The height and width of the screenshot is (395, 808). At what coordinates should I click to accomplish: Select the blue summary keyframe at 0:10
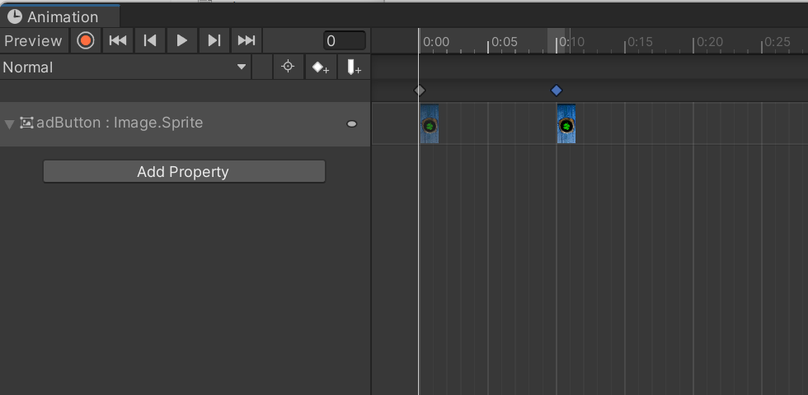[556, 91]
